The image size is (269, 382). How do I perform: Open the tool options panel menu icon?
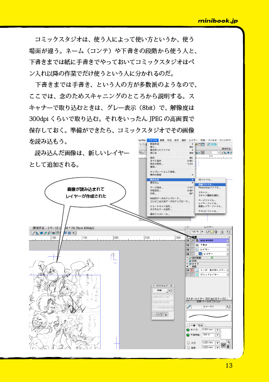click(x=228, y=307)
